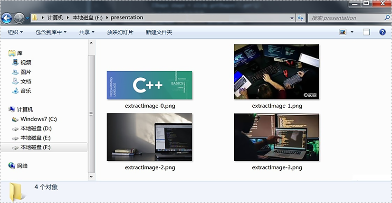Click the extractImage-1.png file name
392x203 pixels.
pos(277,106)
